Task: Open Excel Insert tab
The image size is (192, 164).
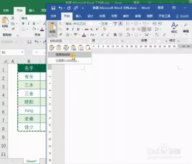Action: click(x=32, y=11)
